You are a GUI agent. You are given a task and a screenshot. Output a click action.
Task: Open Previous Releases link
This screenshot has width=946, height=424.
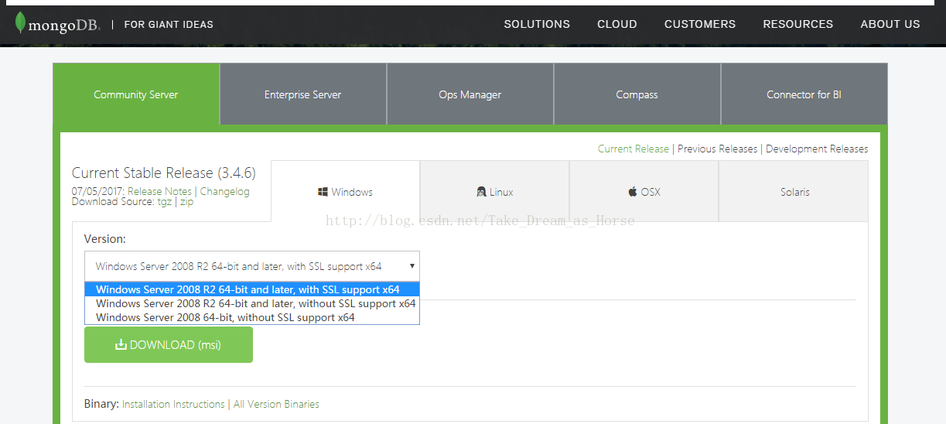pos(718,149)
